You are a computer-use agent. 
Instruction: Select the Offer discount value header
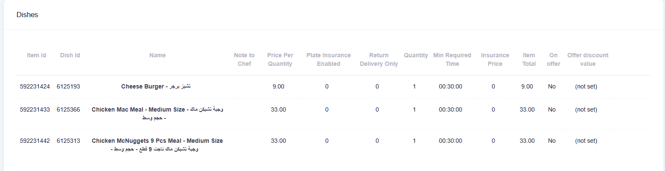588,59
